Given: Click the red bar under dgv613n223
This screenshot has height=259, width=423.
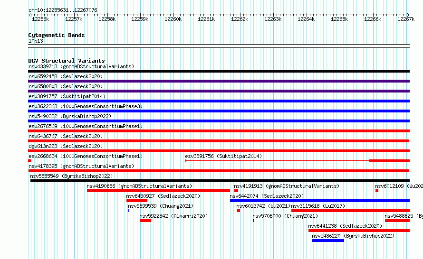Looking at the screenshot, I should click(x=219, y=151).
